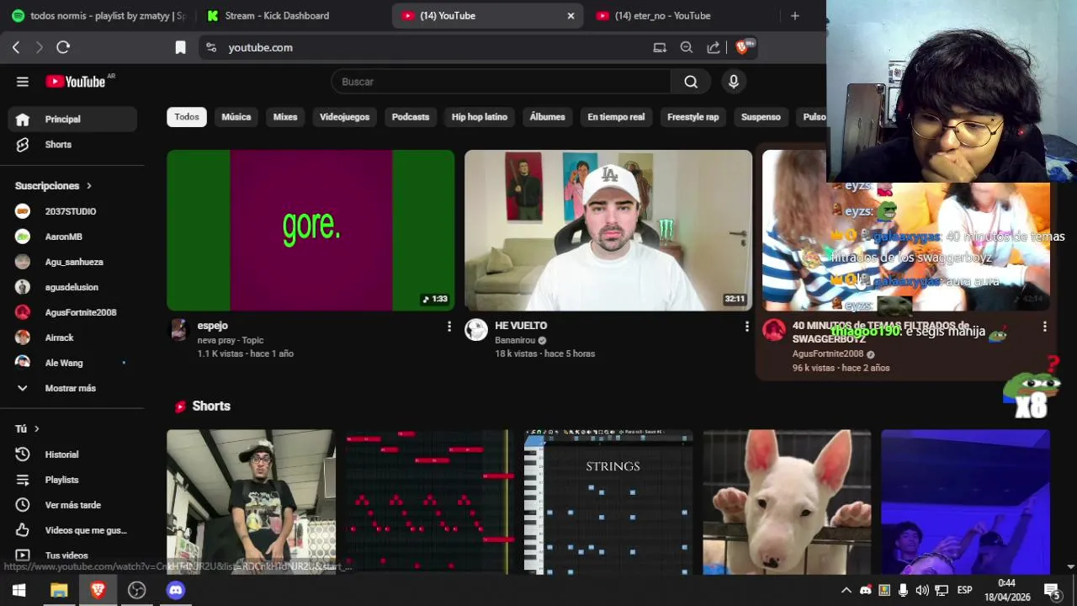Open the zoom magnifier in address bar
1077x606 pixels.
coord(687,48)
